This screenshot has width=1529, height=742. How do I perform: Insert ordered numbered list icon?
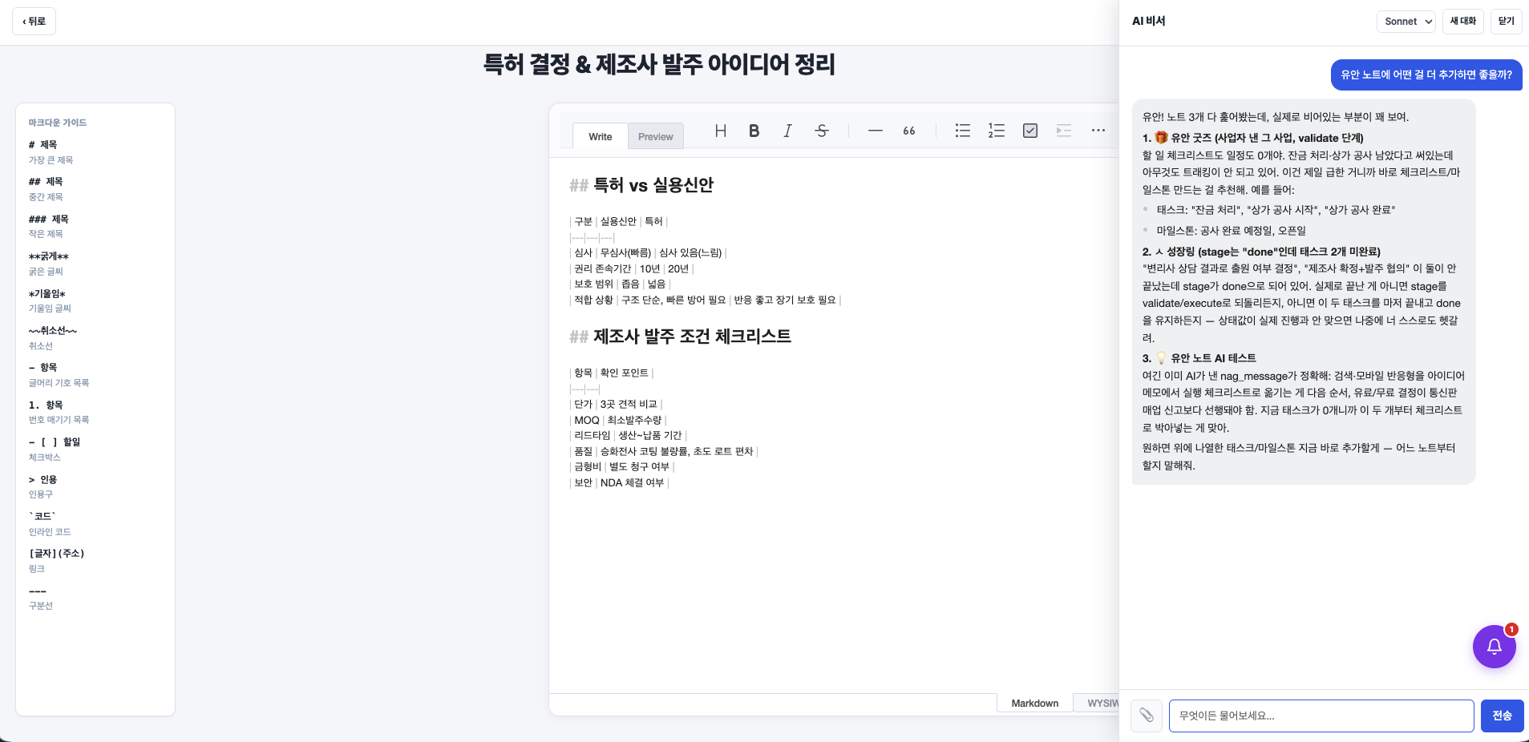pyautogui.click(x=996, y=131)
